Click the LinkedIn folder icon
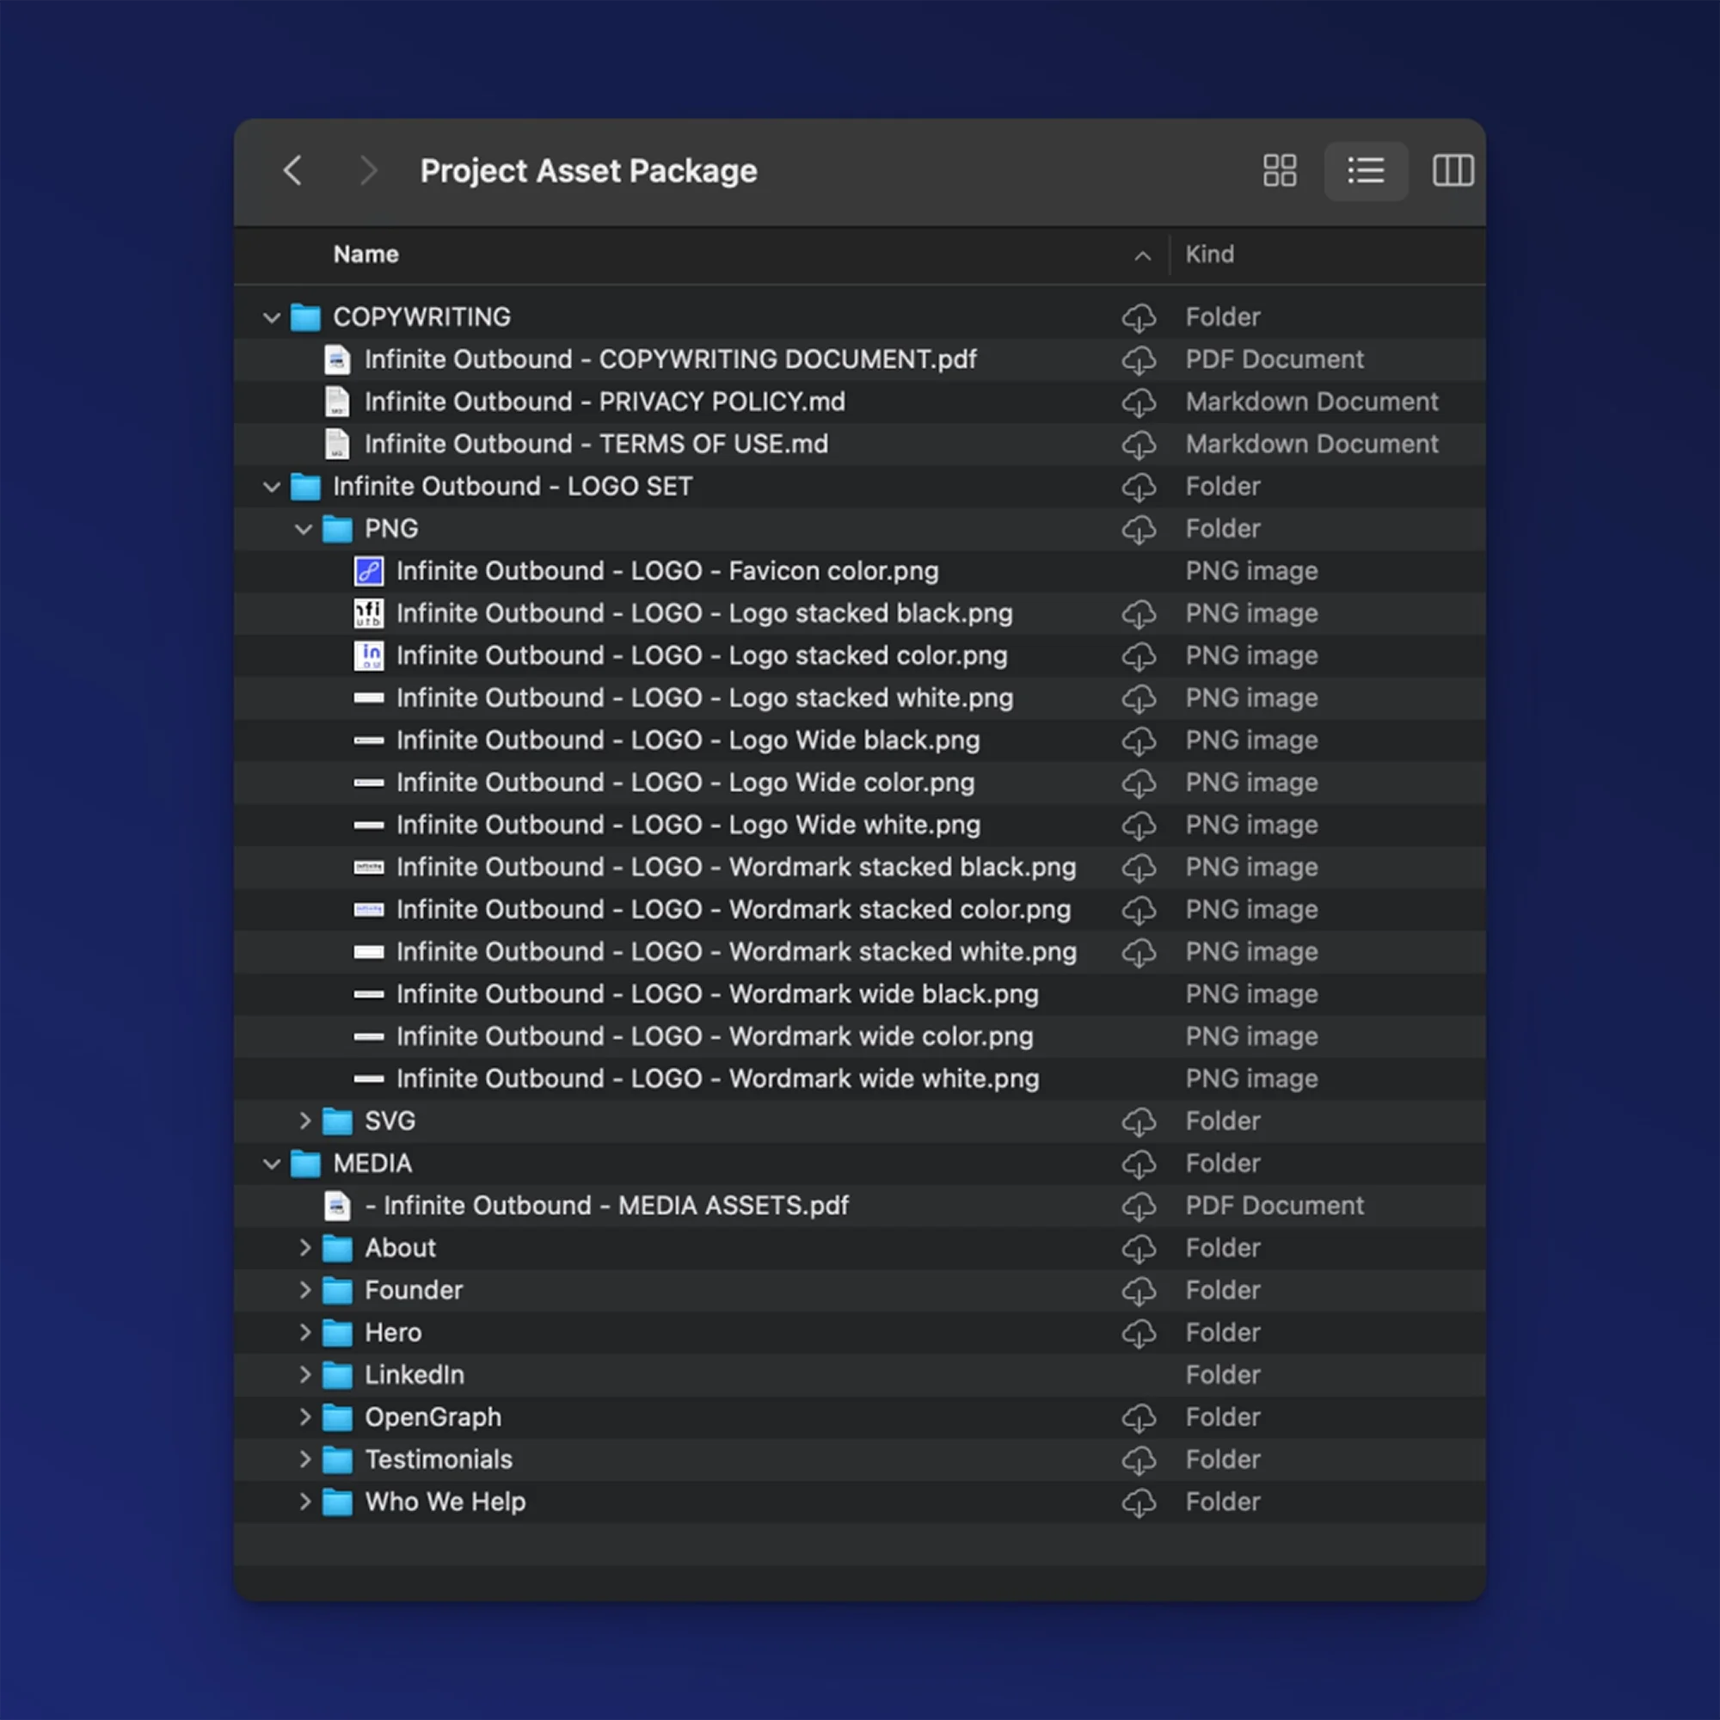This screenshot has width=1720, height=1720. pyautogui.click(x=336, y=1374)
